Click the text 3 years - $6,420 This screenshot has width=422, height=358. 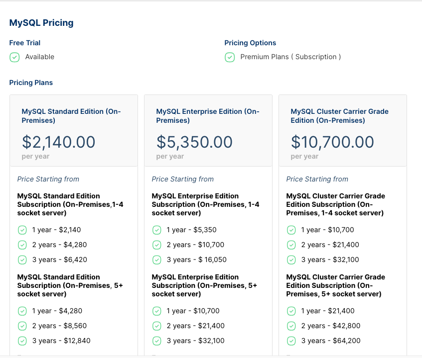pyautogui.click(x=60, y=260)
